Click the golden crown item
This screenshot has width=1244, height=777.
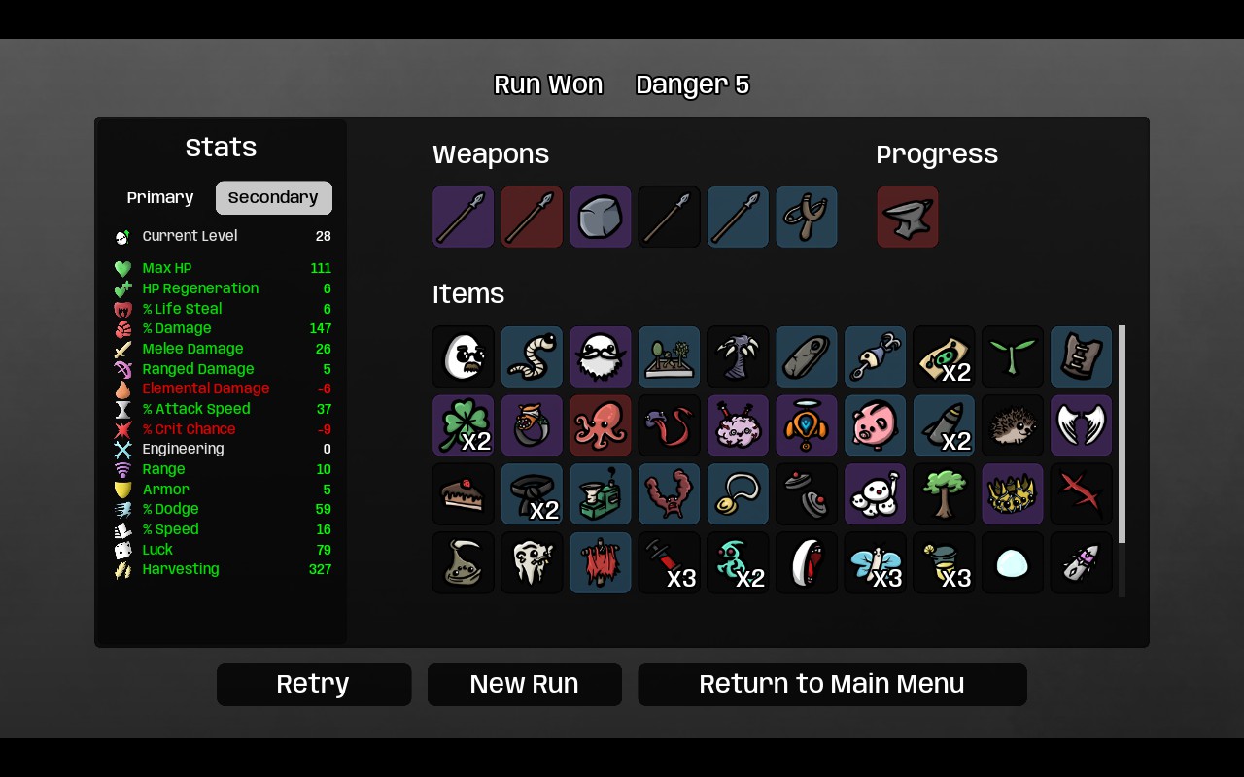pyautogui.click(x=1013, y=493)
